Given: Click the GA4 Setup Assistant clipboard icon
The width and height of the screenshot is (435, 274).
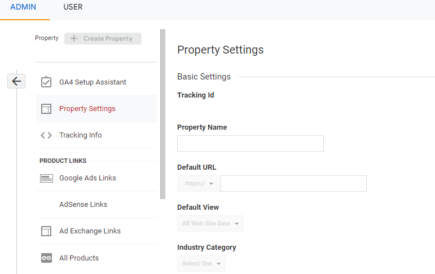Looking at the screenshot, I should (46, 82).
